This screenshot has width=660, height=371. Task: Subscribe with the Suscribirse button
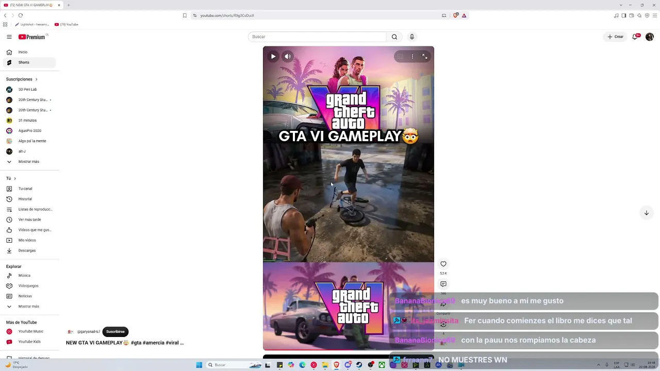click(x=115, y=332)
